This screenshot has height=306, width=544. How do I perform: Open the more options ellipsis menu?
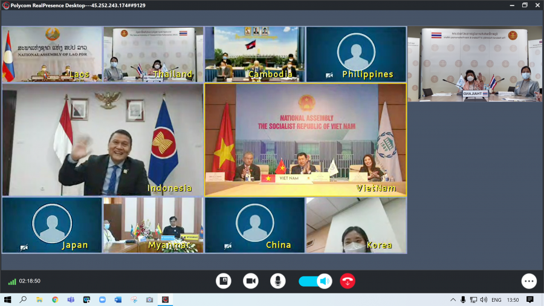pos(529,281)
